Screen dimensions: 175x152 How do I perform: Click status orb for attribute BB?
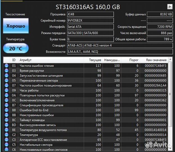click(x=6, y=115)
